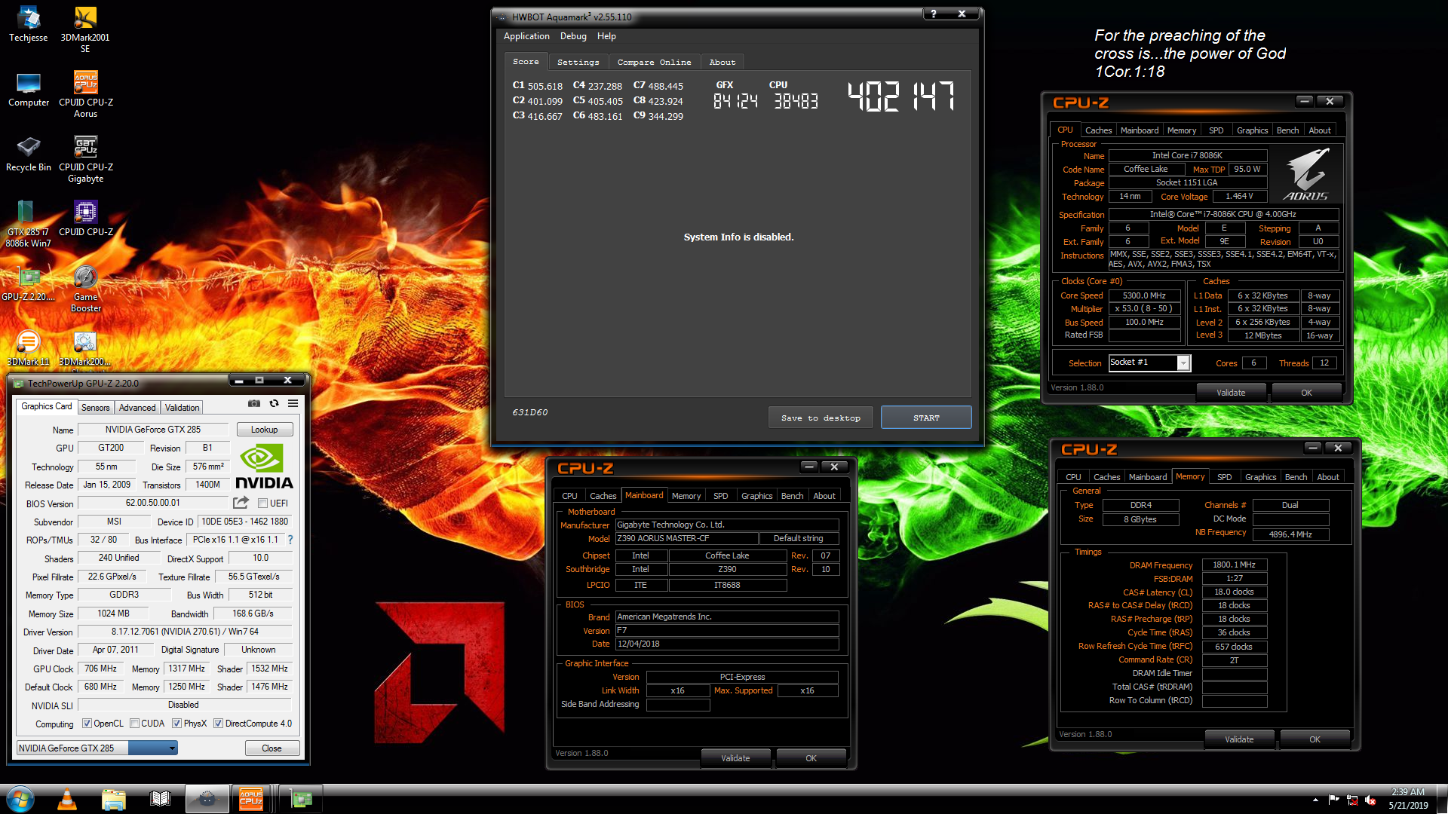The width and height of the screenshot is (1448, 814).
Task: Launch the plain CPUID CPU-Z desktop shortcut
Action: [85, 219]
